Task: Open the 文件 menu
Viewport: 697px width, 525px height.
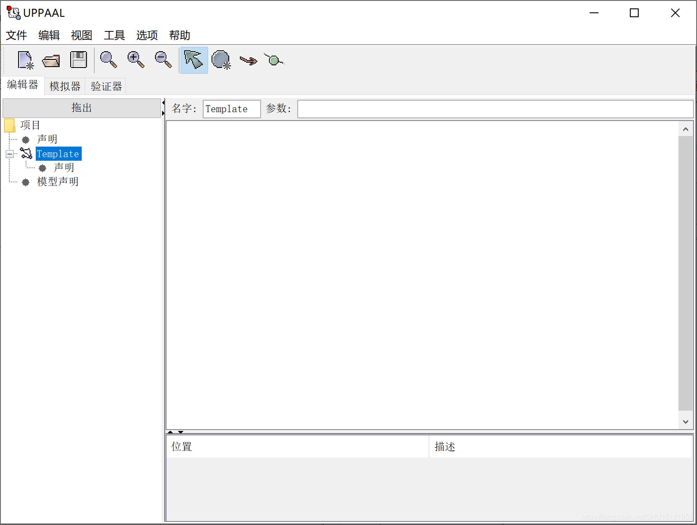Action: (16, 35)
